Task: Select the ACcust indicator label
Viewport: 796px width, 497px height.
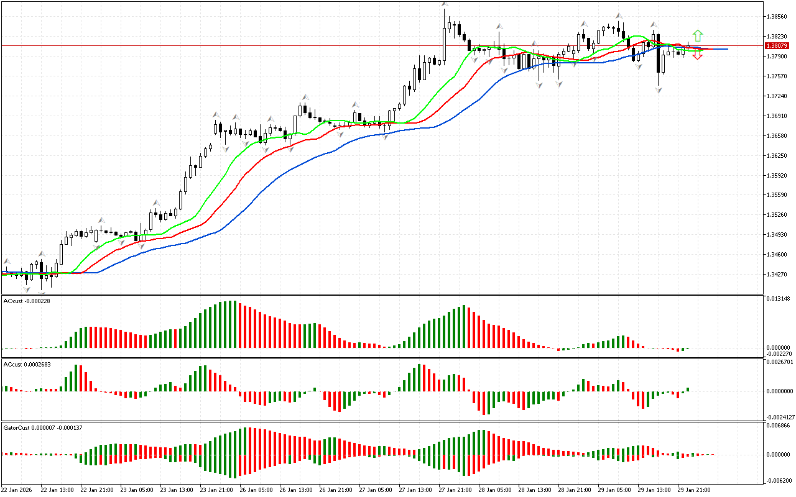Action: (27, 364)
